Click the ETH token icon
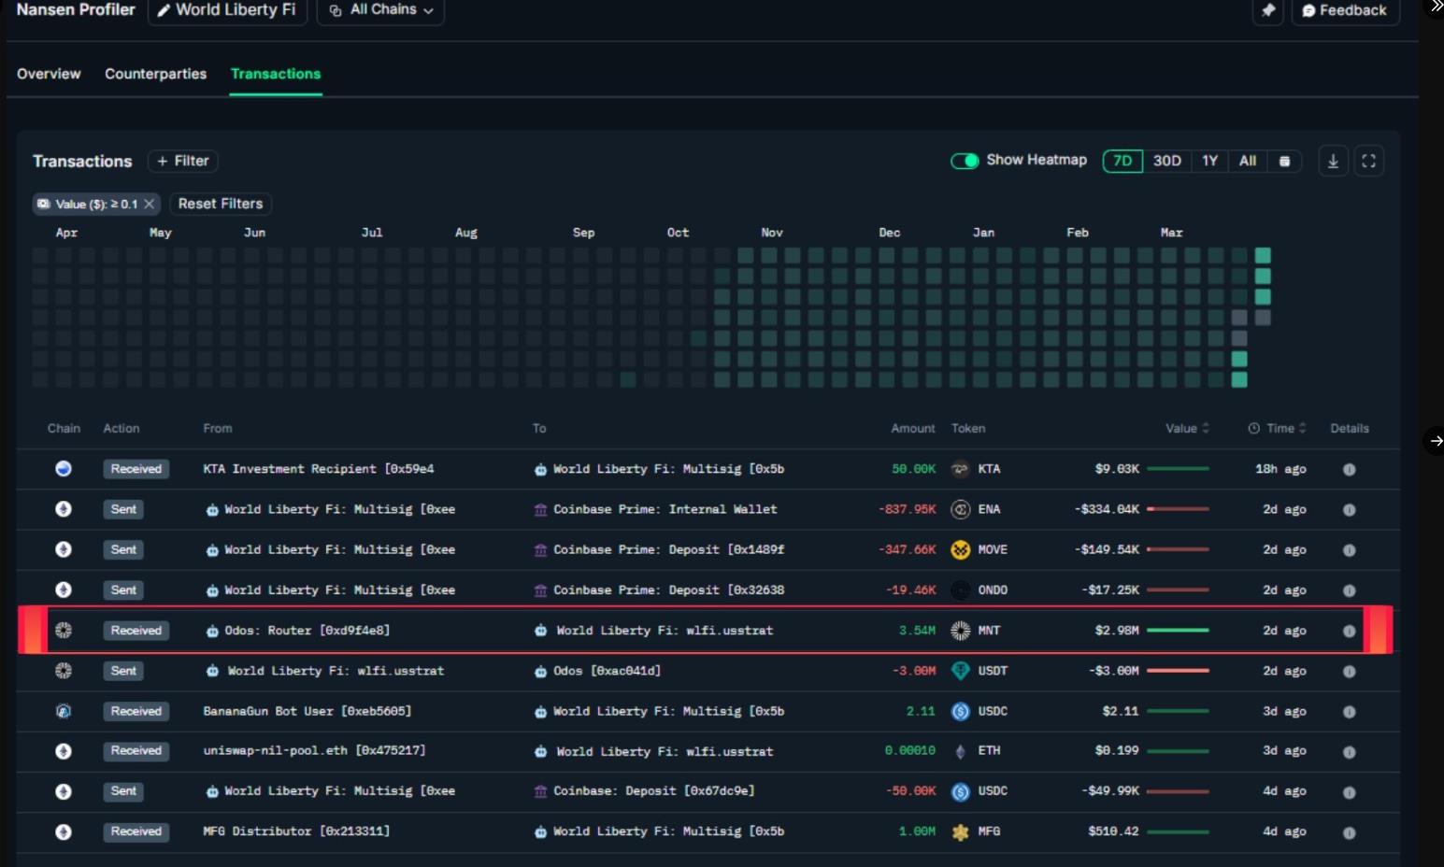1444x867 pixels. pos(960,751)
